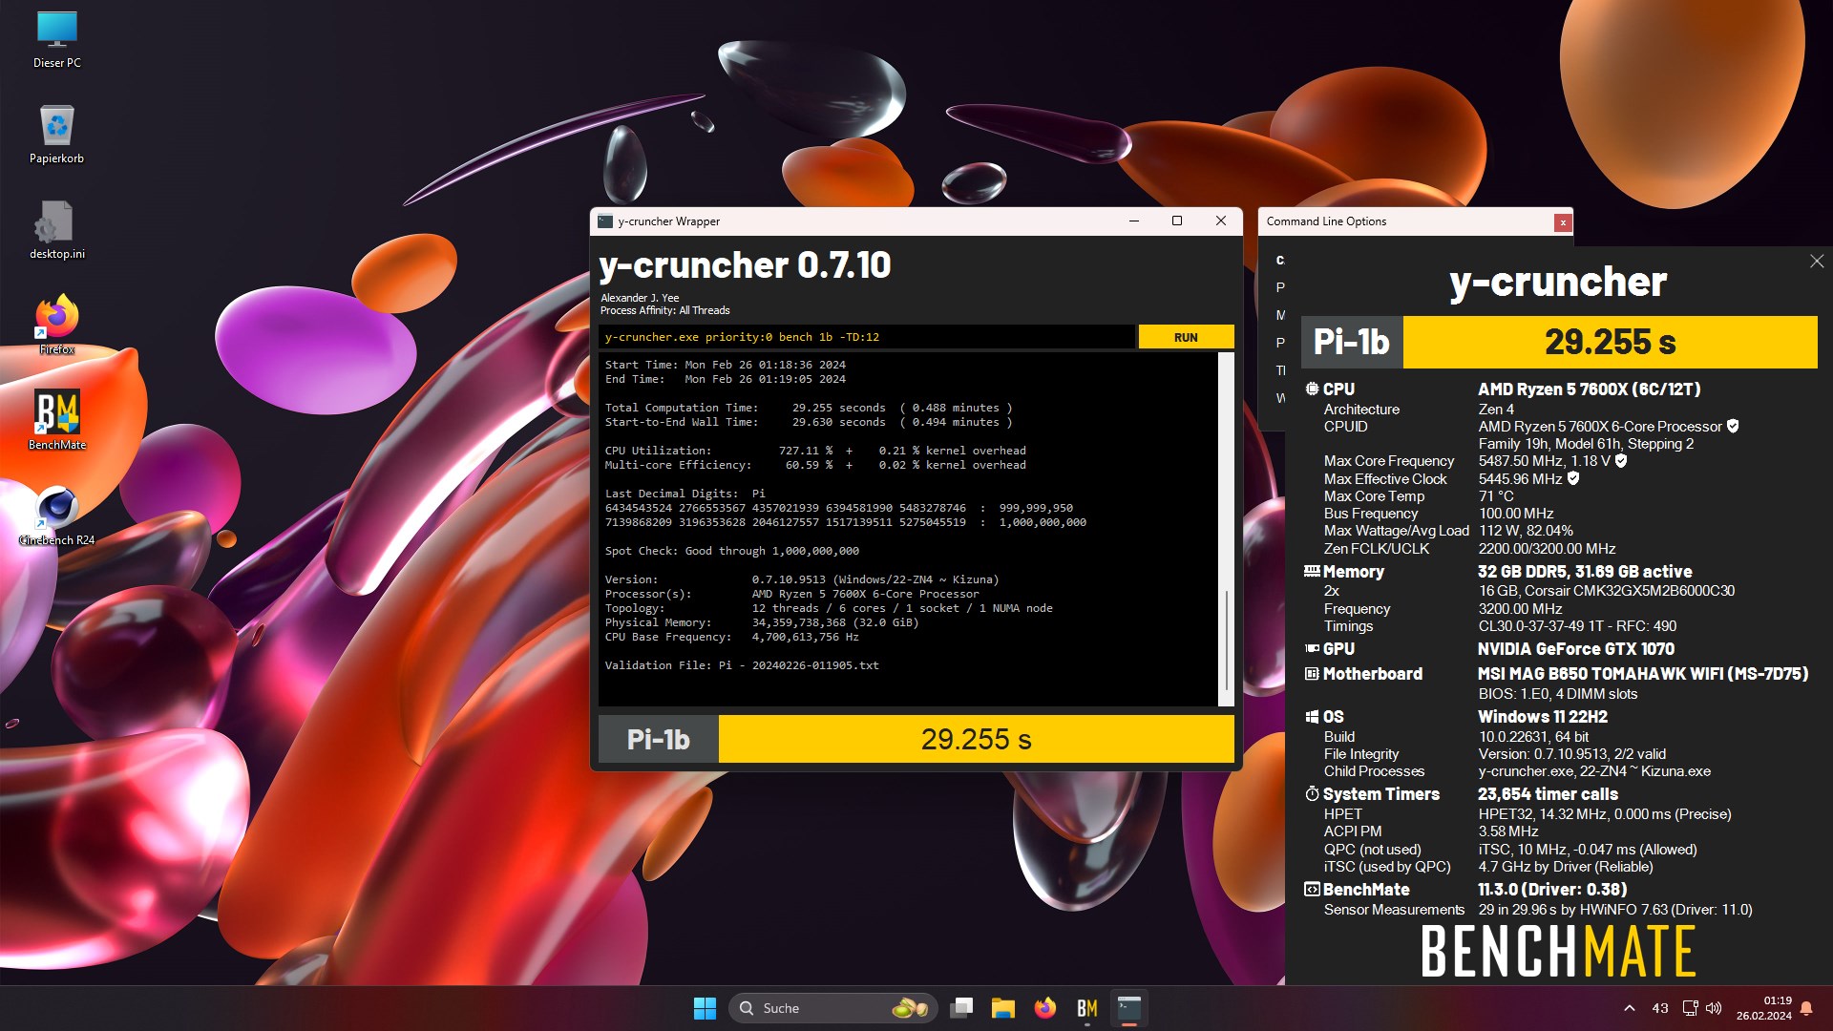Click the shield next to Max Core Frequency
The width and height of the screenshot is (1833, 1031).
tap(1620, 461)
